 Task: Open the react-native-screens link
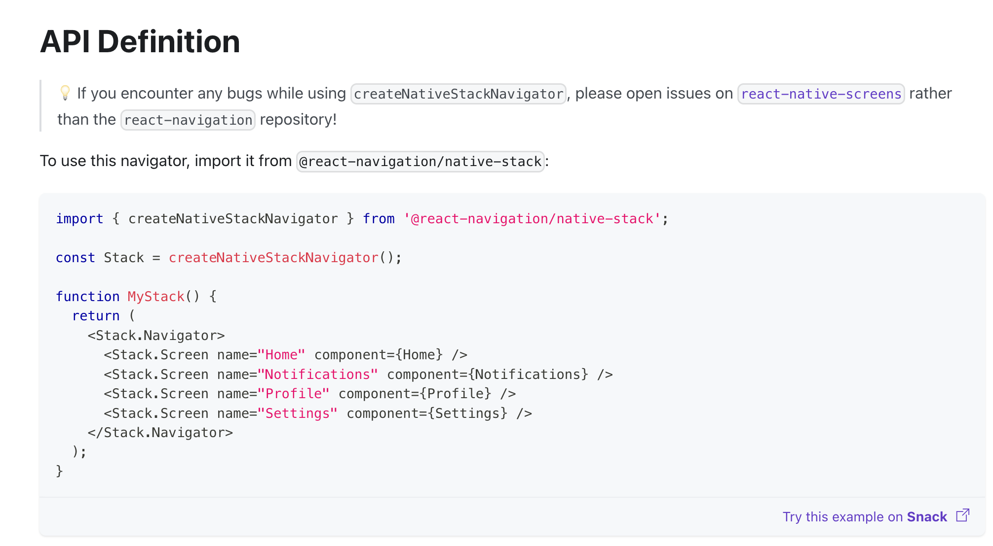[x=821, y=94]
